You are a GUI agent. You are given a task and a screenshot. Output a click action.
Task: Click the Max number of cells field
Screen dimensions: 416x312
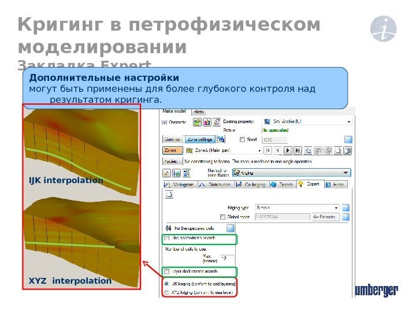227,259
